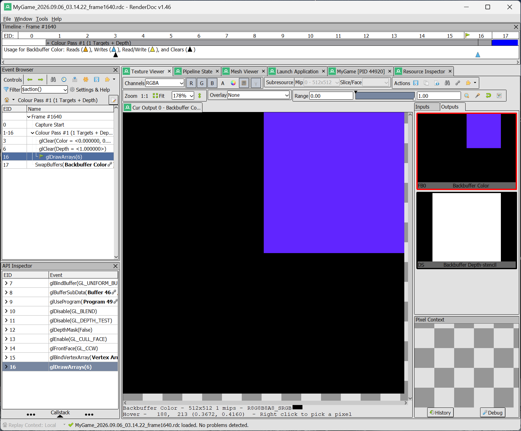Click the clock timing icon in Event Browser
Viewport: 521px width, 431px height.
tap(64, 80)
